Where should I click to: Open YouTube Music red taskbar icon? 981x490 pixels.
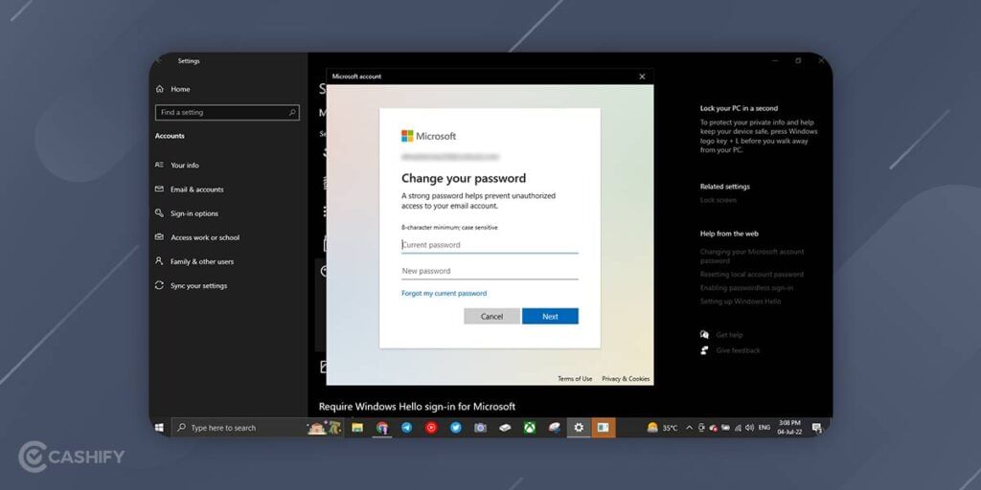(x=431, y=428)
